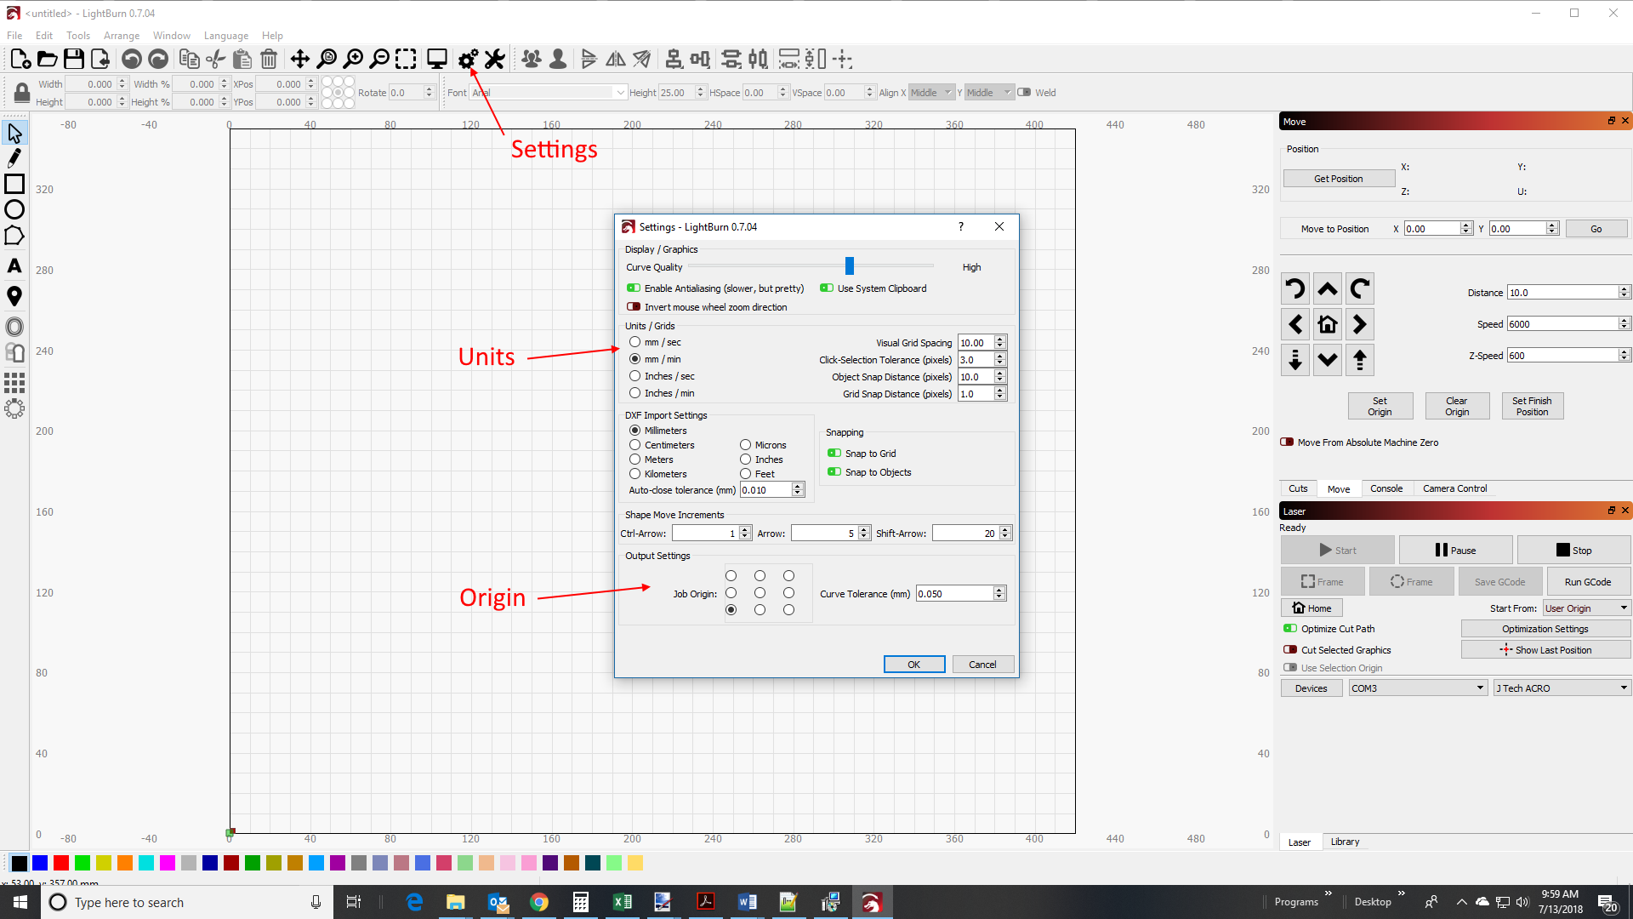
Task: Click Cancel in Settings dialog
Action: coord(982,665)
